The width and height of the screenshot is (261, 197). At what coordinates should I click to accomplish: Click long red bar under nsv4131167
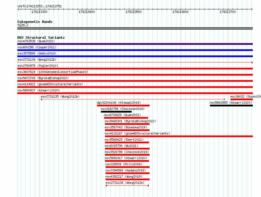pyautogui.click(x=179, y=136)
